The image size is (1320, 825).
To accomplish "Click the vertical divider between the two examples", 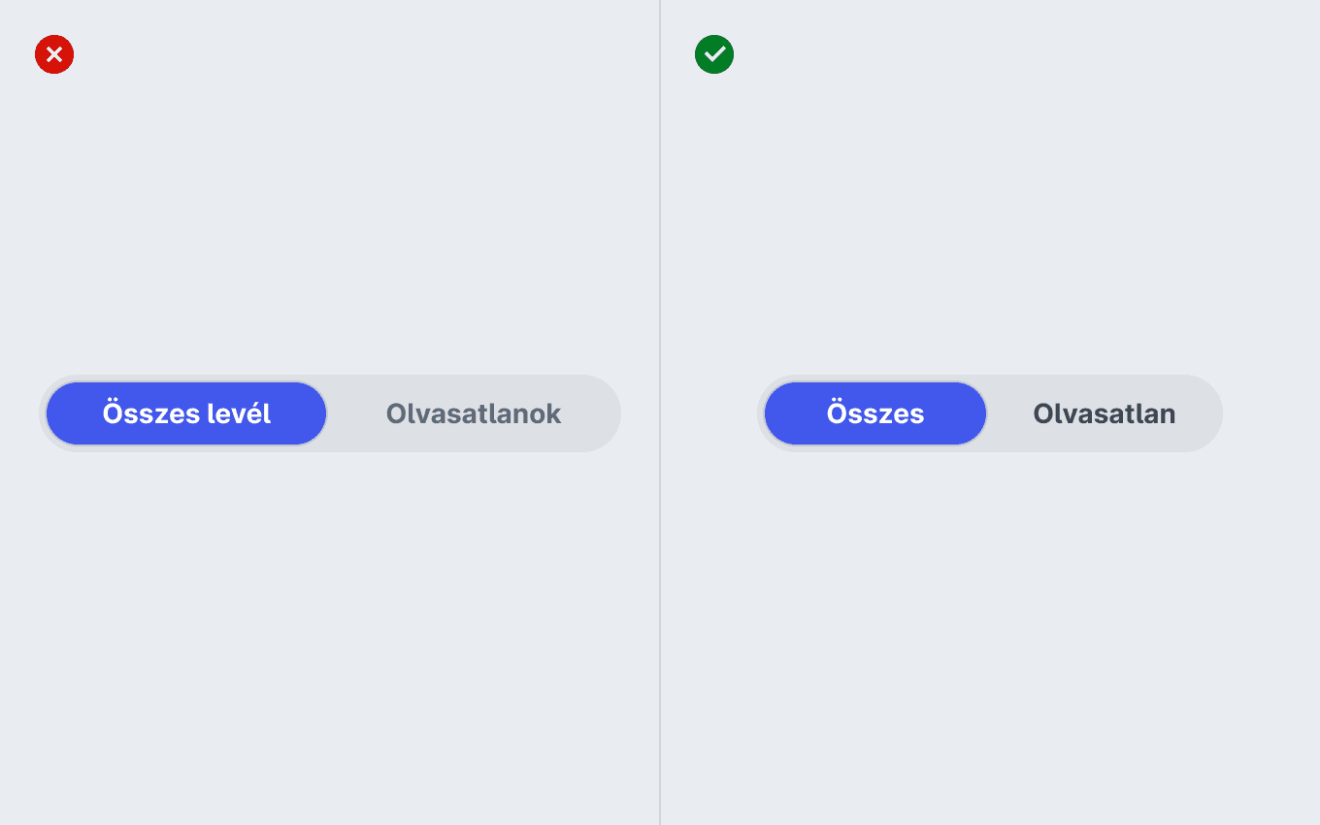I will pyautogui.click(x=660, y=412).
